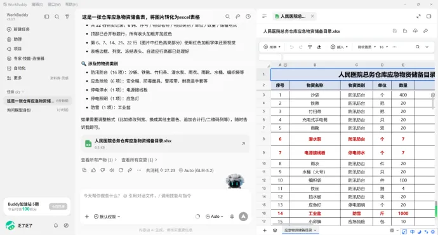Open the 菜单 dropdown in spreadsheet toolbar
Viewport: 438px width, 235px height.
(x=272, y=47)
